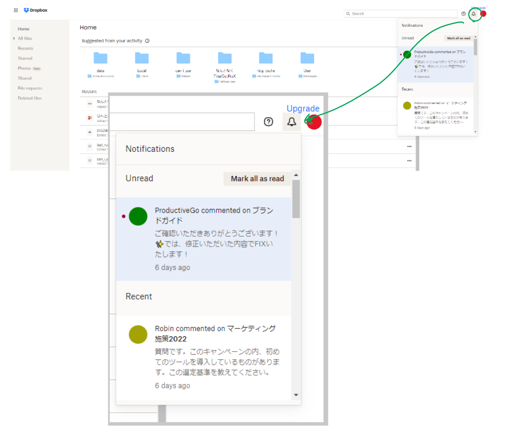Screen dimensions: 506x438
Task: Open the red account avatar in the enlarged inset
Action: coord(314,122)
